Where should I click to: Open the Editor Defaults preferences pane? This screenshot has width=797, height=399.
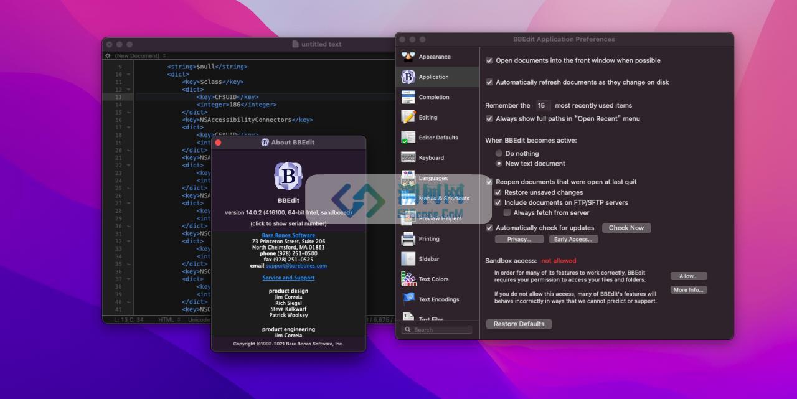(x=438, y=138)
